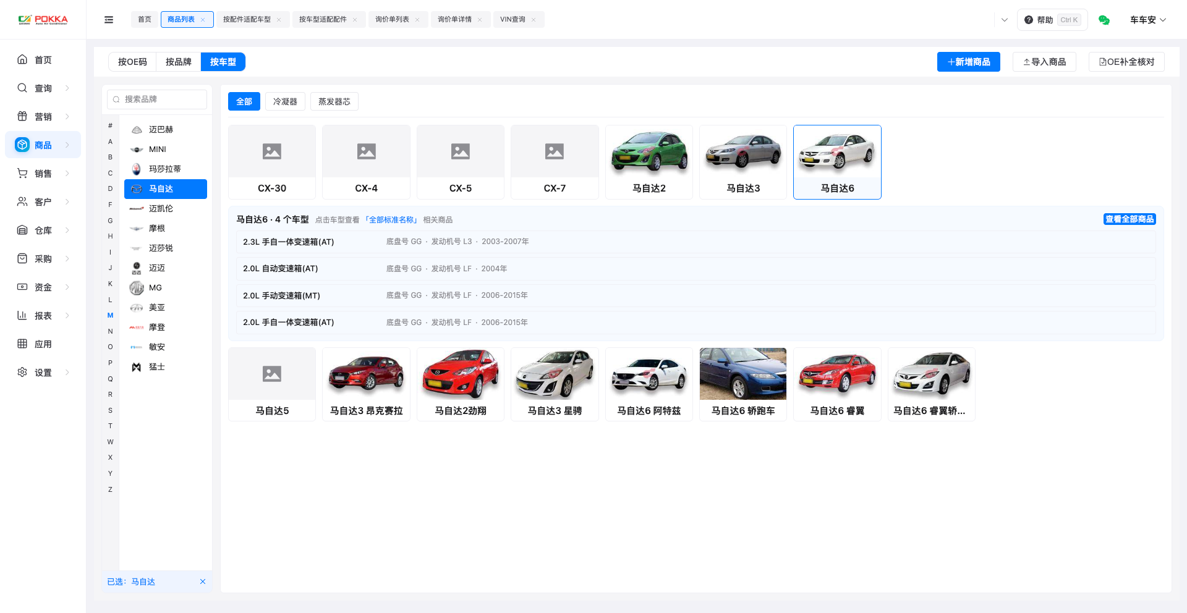This screenshot has width=1187, height=613.
Task: Click the 查询 search icon in sidebar
Action: coord(22,88)
